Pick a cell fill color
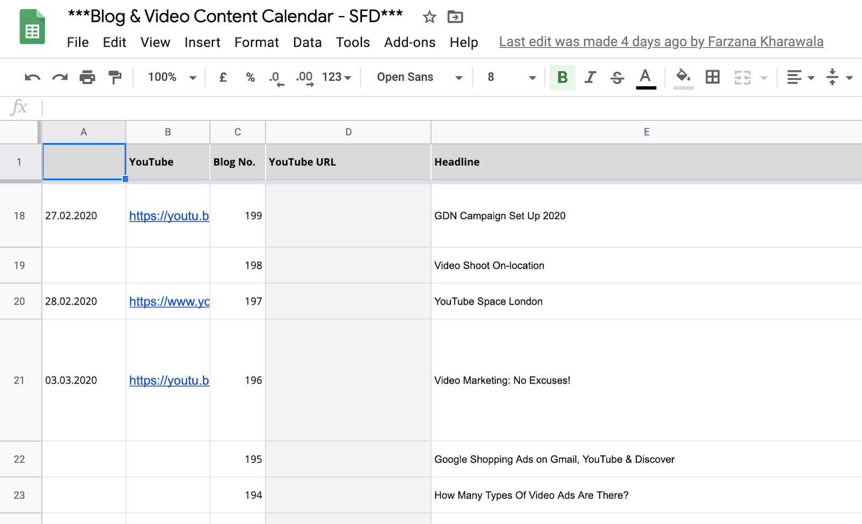 (683, 77)
